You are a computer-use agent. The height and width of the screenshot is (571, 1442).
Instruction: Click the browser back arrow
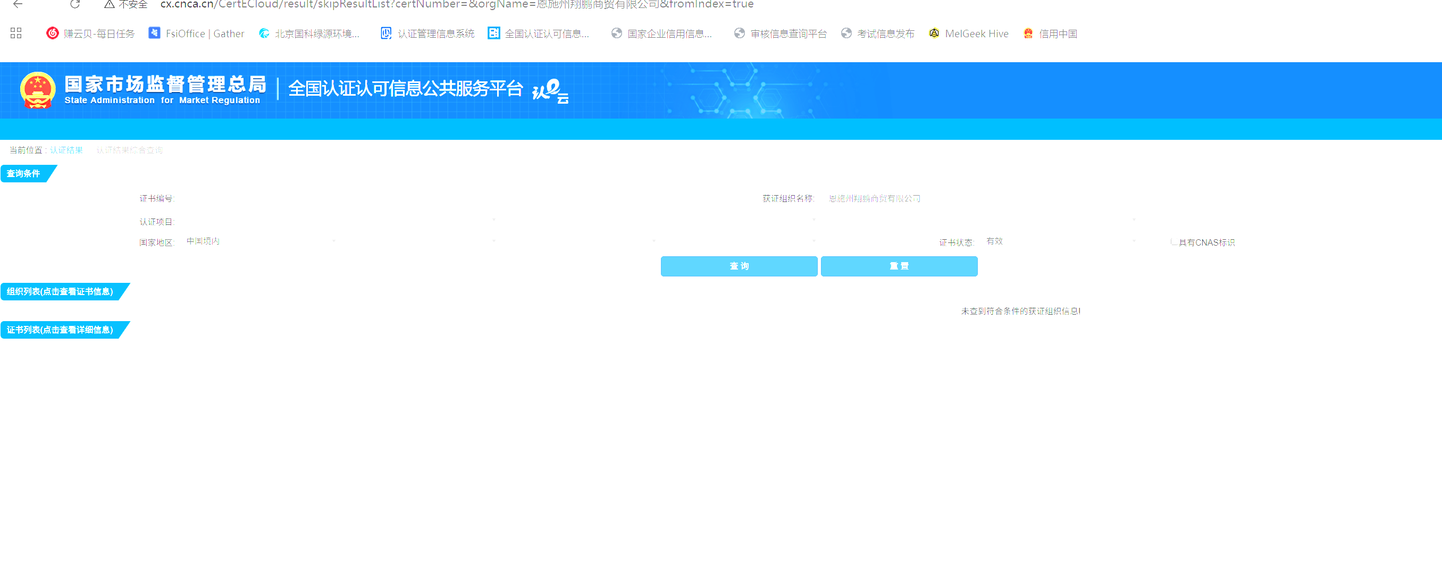click(x=18, y=4)
